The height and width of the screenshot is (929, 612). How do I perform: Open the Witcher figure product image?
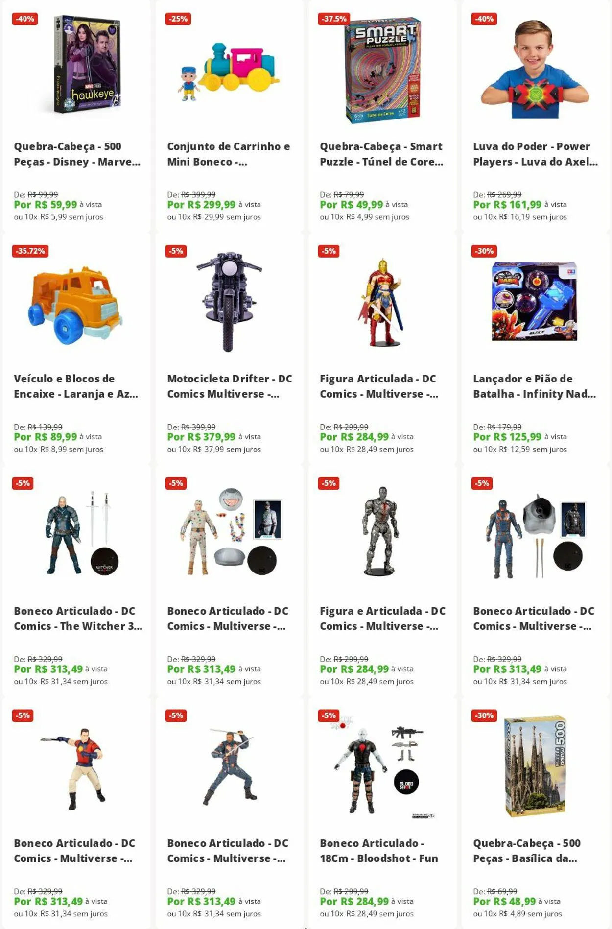point(81,533)
